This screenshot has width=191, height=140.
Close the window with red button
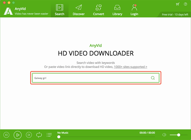(x=4, y=3)
